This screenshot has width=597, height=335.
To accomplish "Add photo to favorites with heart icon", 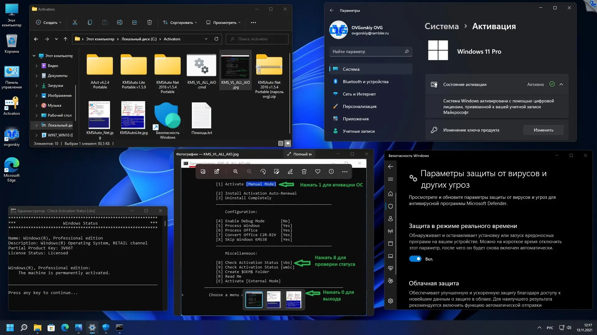I will click(317, 172).
